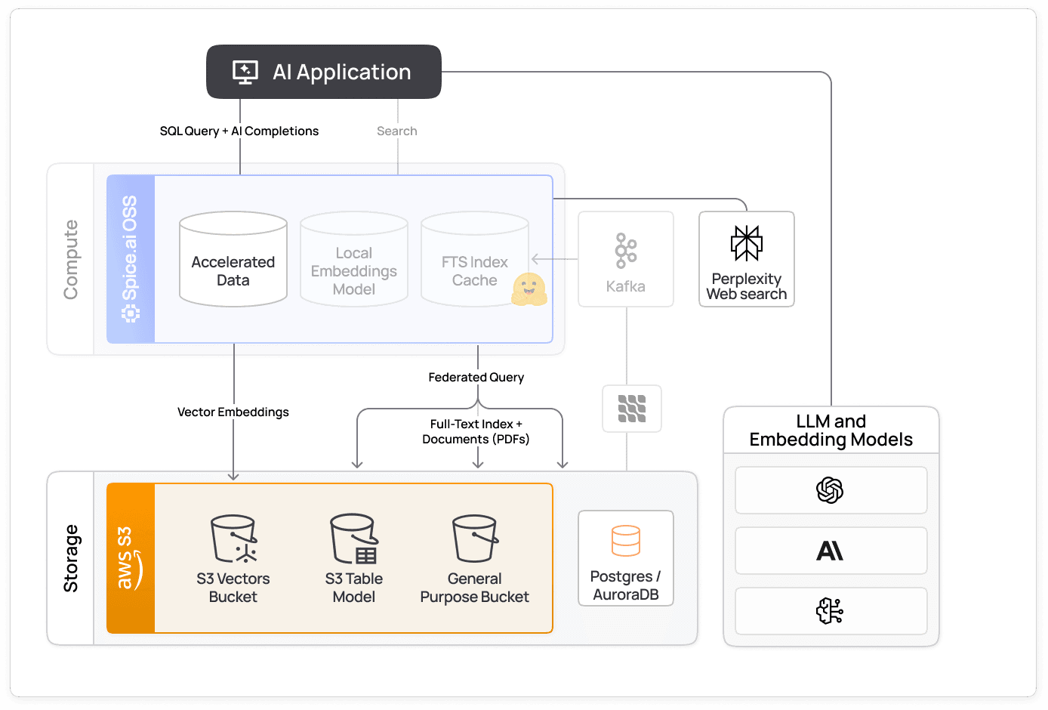
Task: Select the Postgres database cylinder icon
Action: click(x=625, y=540)
